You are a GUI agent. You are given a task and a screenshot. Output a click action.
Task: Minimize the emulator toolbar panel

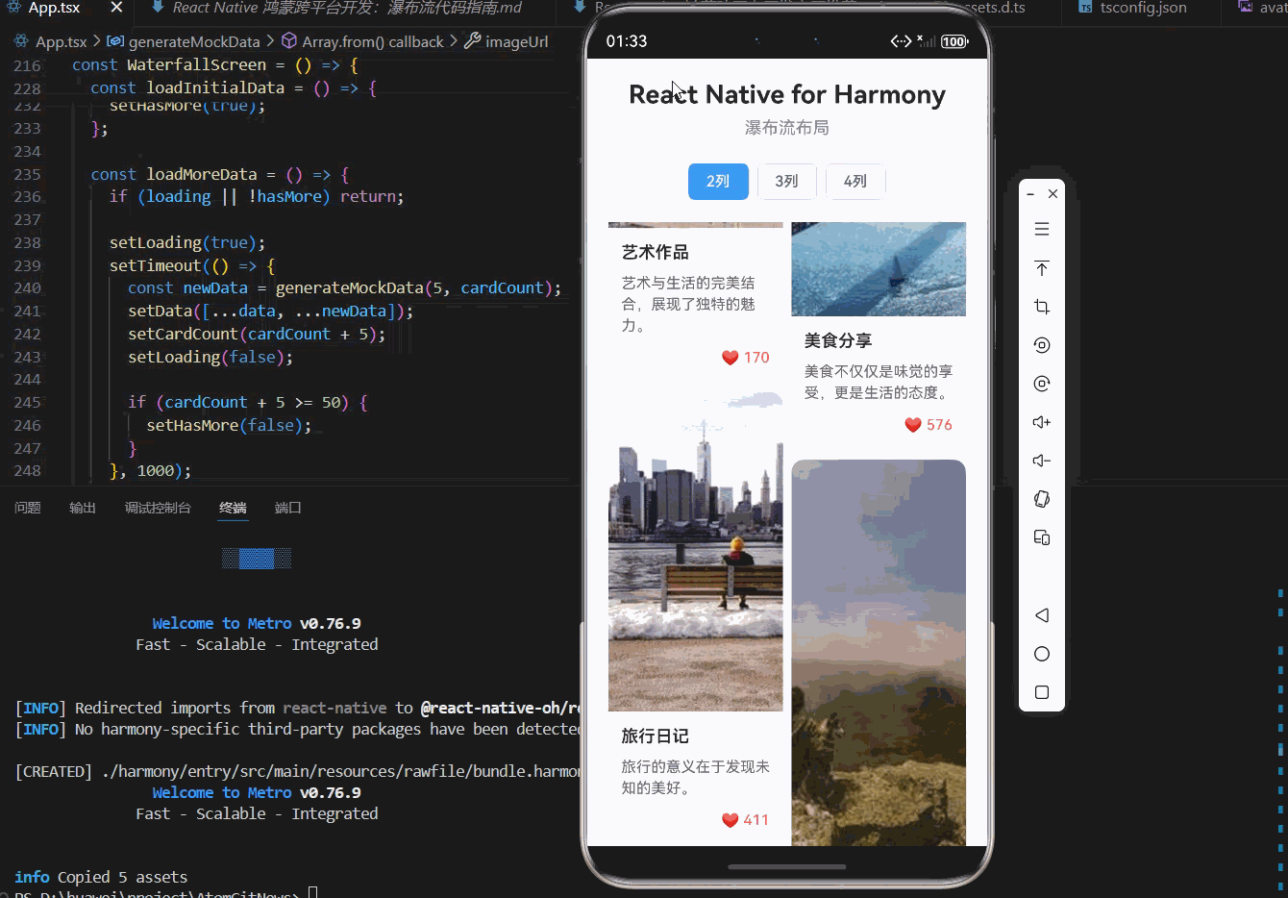(x=1030, y=194)
